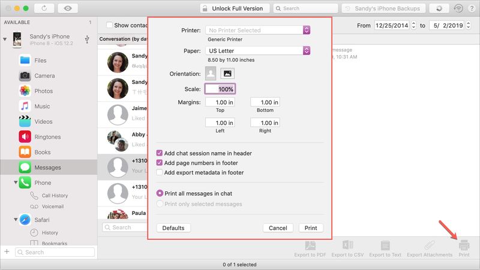Viewport: 480px width, 270px height.
Task: Click the plus add button in sidebar
Action: coord(7,251)
